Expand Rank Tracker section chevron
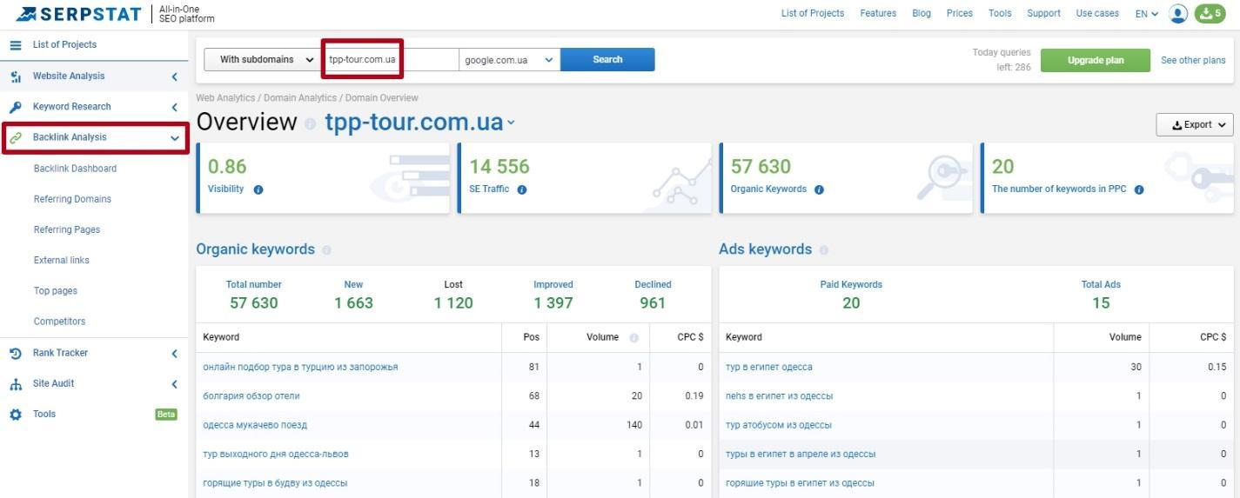Screen dimensions: 1240x498 [174, 353]
